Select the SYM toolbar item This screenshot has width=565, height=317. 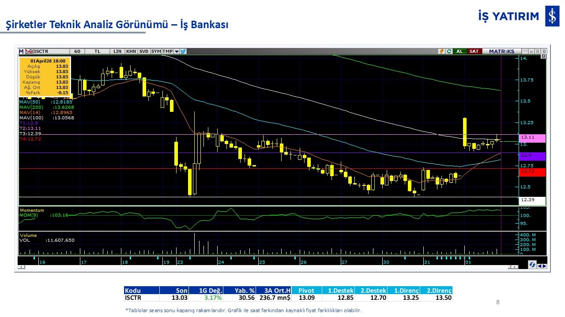point(156,52)
